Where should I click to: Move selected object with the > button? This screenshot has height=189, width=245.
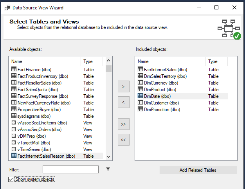[123, 86]
